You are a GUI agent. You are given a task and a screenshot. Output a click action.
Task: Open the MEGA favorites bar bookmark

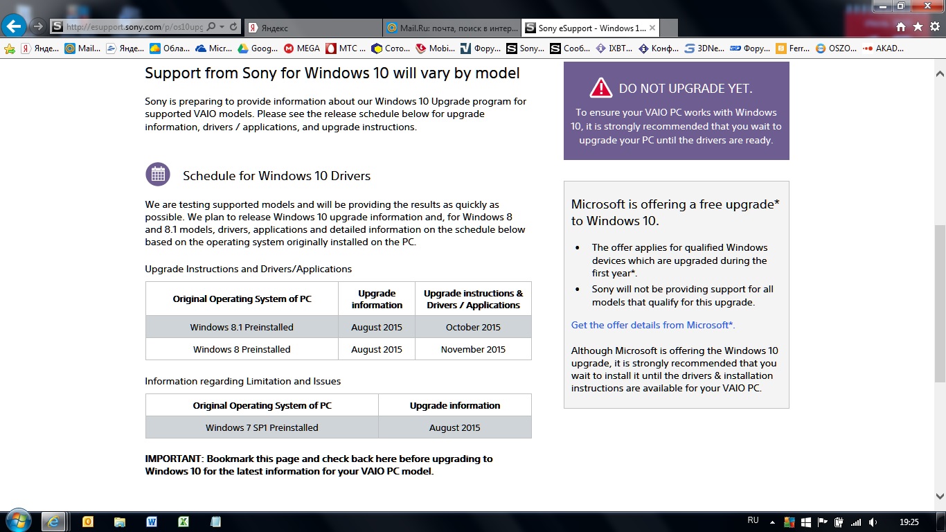coord(302,48)
